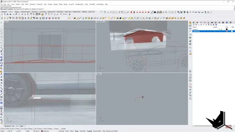Enable the Project osnap option

point(56,129)
